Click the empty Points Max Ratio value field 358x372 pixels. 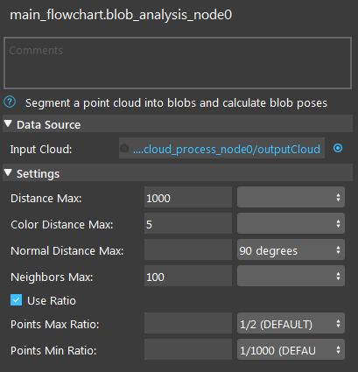(x=188, y=323)
